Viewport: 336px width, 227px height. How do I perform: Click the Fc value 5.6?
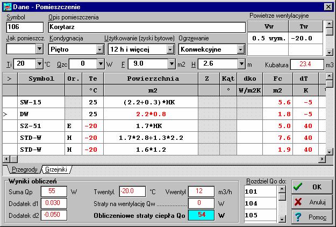[x=278, y=102]
